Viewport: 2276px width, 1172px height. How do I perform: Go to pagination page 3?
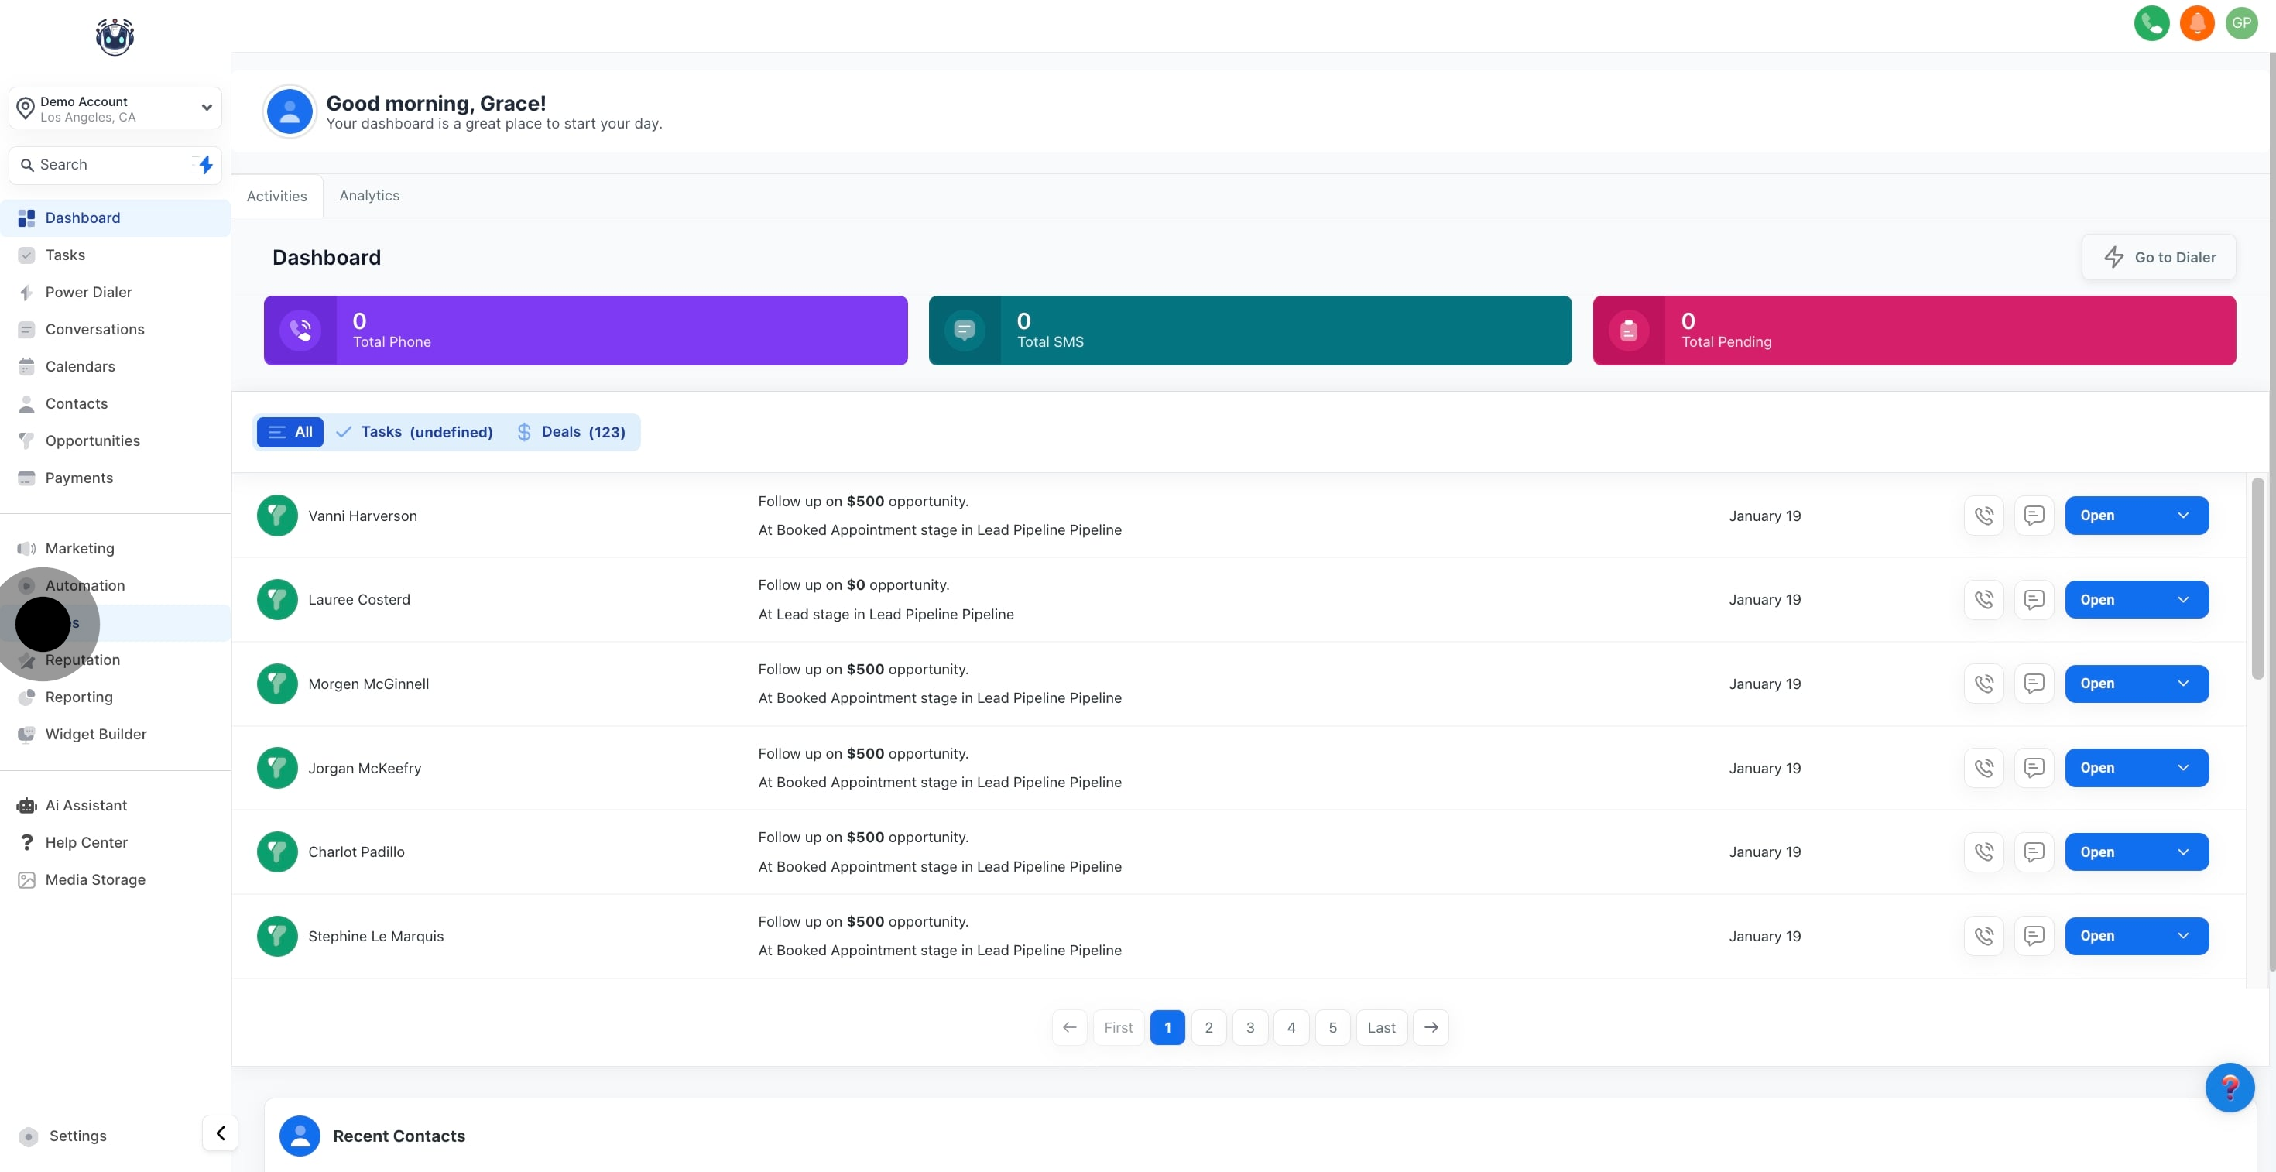[x=1249, y=1027]
